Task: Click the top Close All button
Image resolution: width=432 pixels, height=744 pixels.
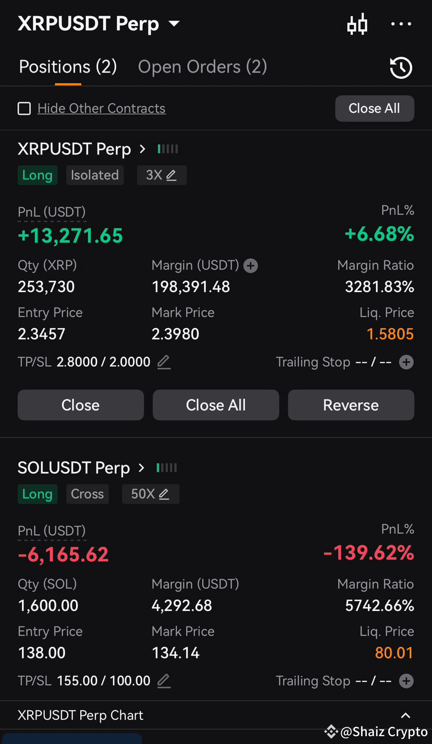Action: coord(375,109)
